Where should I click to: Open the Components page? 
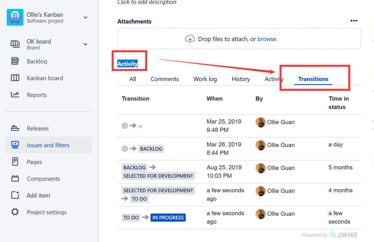pos(43,179)
